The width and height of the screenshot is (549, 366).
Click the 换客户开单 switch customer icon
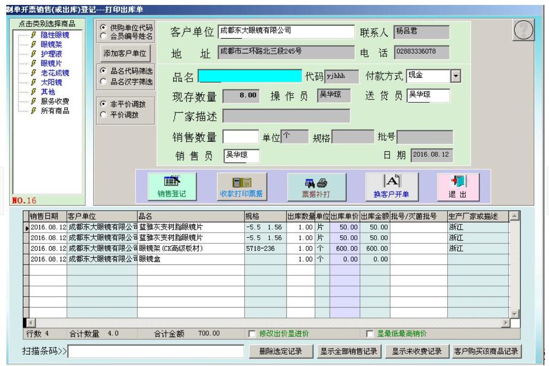[389, 185]
